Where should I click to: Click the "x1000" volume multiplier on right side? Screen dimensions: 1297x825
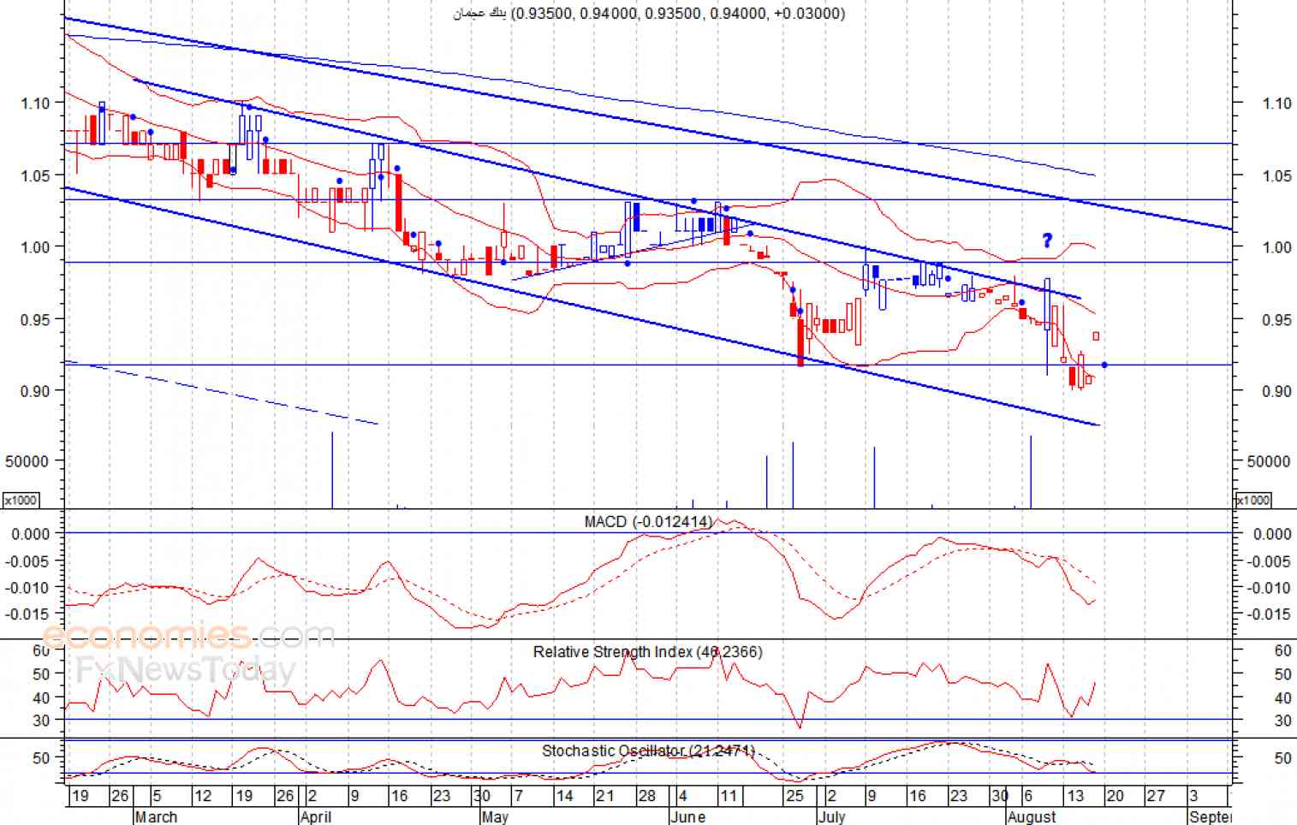(1252, 500)
